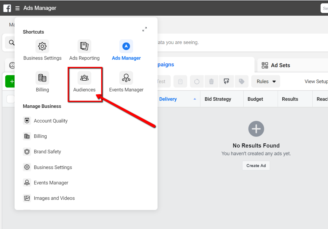Click the trash delete icon in toolbar

pyautogui.click(x=211, y=81)
